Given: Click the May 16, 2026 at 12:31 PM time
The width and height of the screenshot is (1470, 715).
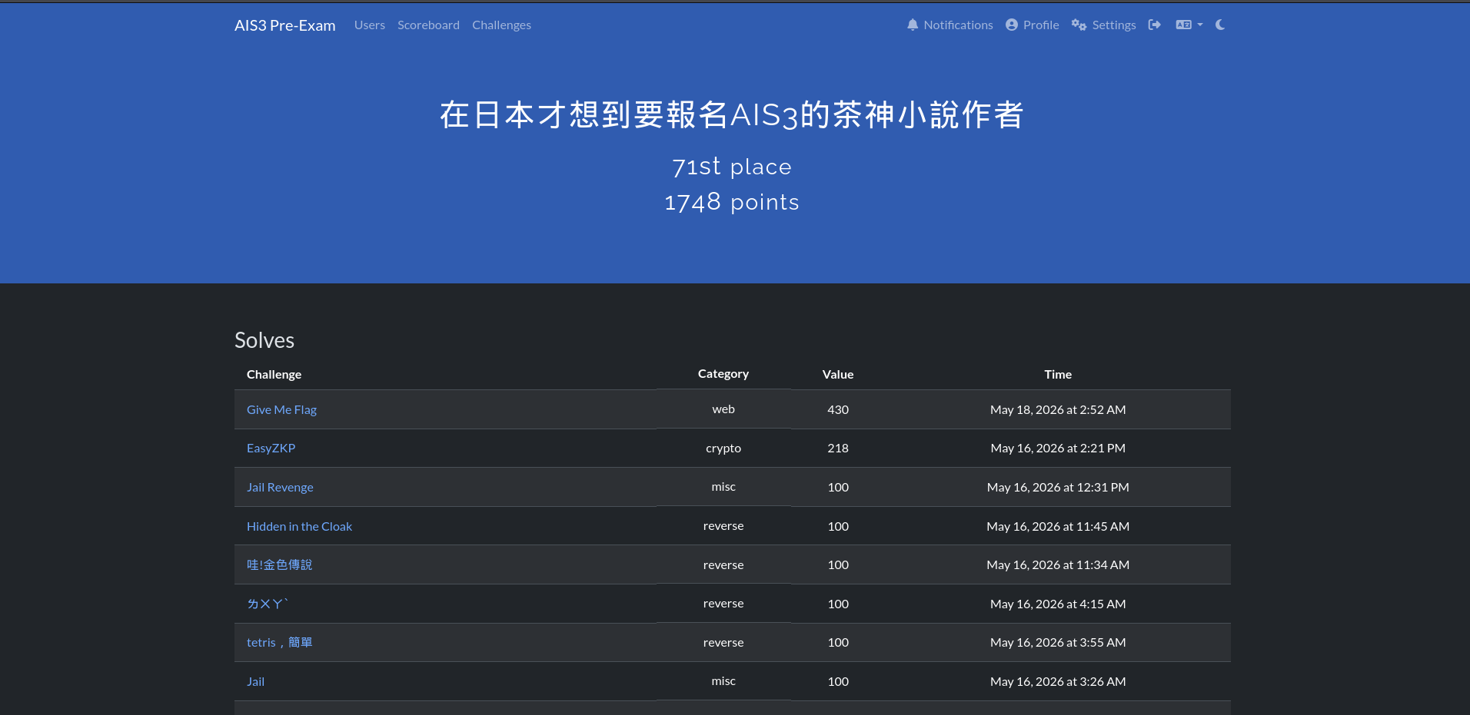Looking at the screenshot, I should click(x=1058, y=488).
